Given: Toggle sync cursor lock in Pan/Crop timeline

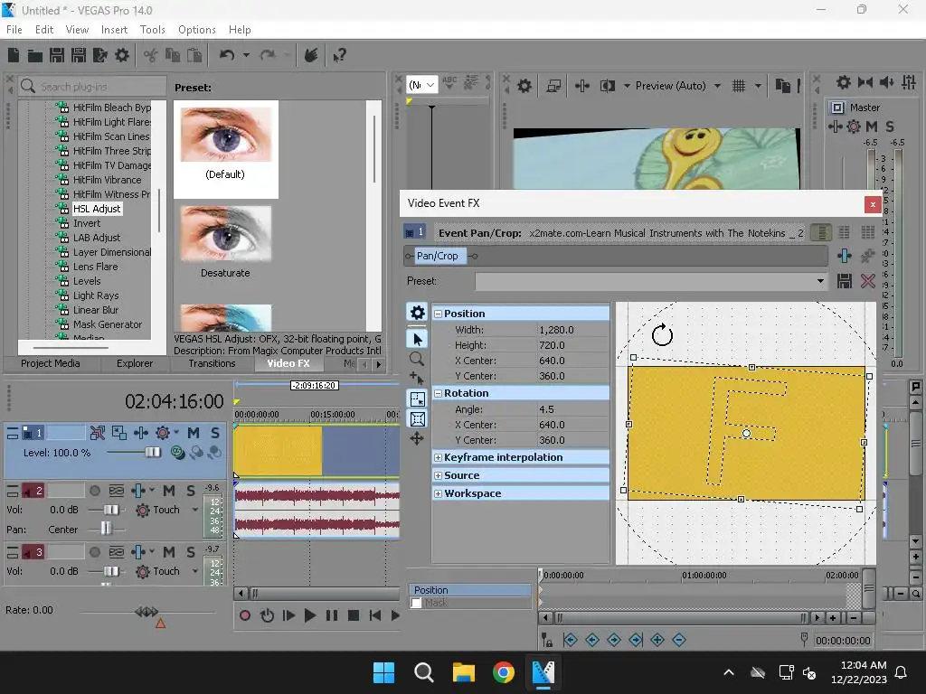Looking at the screenshot, I should click(547, 640).
